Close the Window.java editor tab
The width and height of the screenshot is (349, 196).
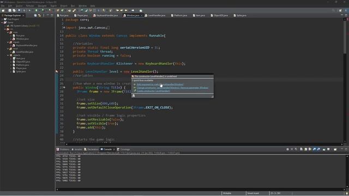(142, 15)
